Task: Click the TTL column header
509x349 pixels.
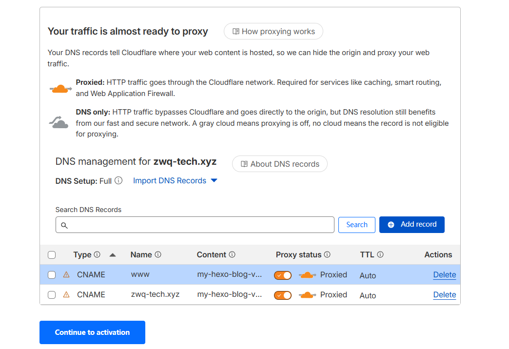Action: click(367, 254)
